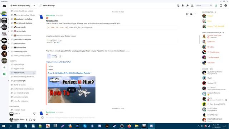Click the chat area scrollbar
Screen dimensions: 229x129
pyautogui.click(x=199, y=39)
